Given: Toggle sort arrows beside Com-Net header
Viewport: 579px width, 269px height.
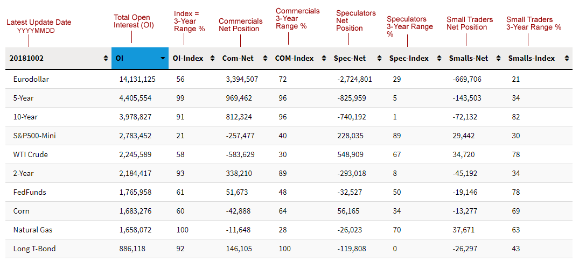Looking at the screenshot, I should pyautogui.click(x=265, y=58).
